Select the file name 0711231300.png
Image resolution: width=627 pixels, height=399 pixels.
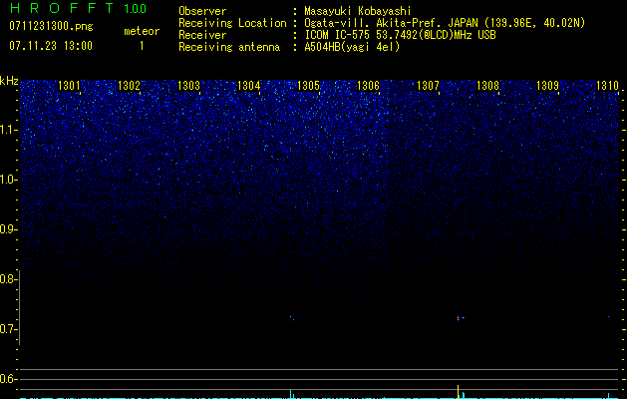[x=51, y=26]
